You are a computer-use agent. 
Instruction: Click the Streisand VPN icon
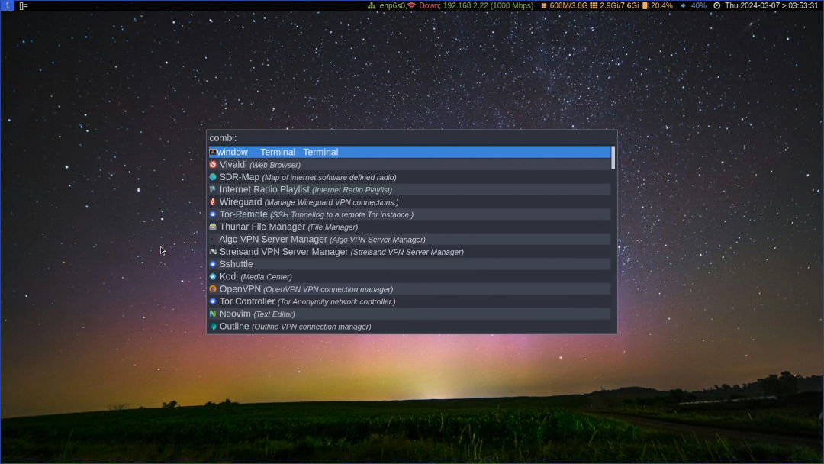click(213, 252)
